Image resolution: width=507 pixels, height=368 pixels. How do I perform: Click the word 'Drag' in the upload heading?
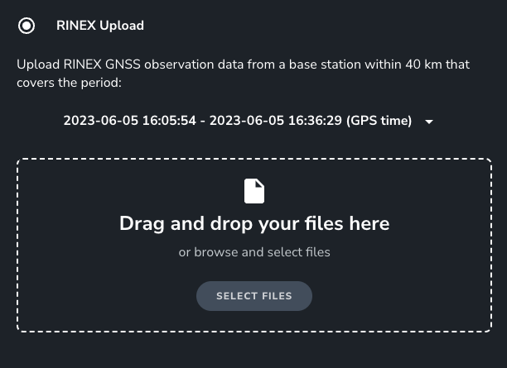pos(144,223)
